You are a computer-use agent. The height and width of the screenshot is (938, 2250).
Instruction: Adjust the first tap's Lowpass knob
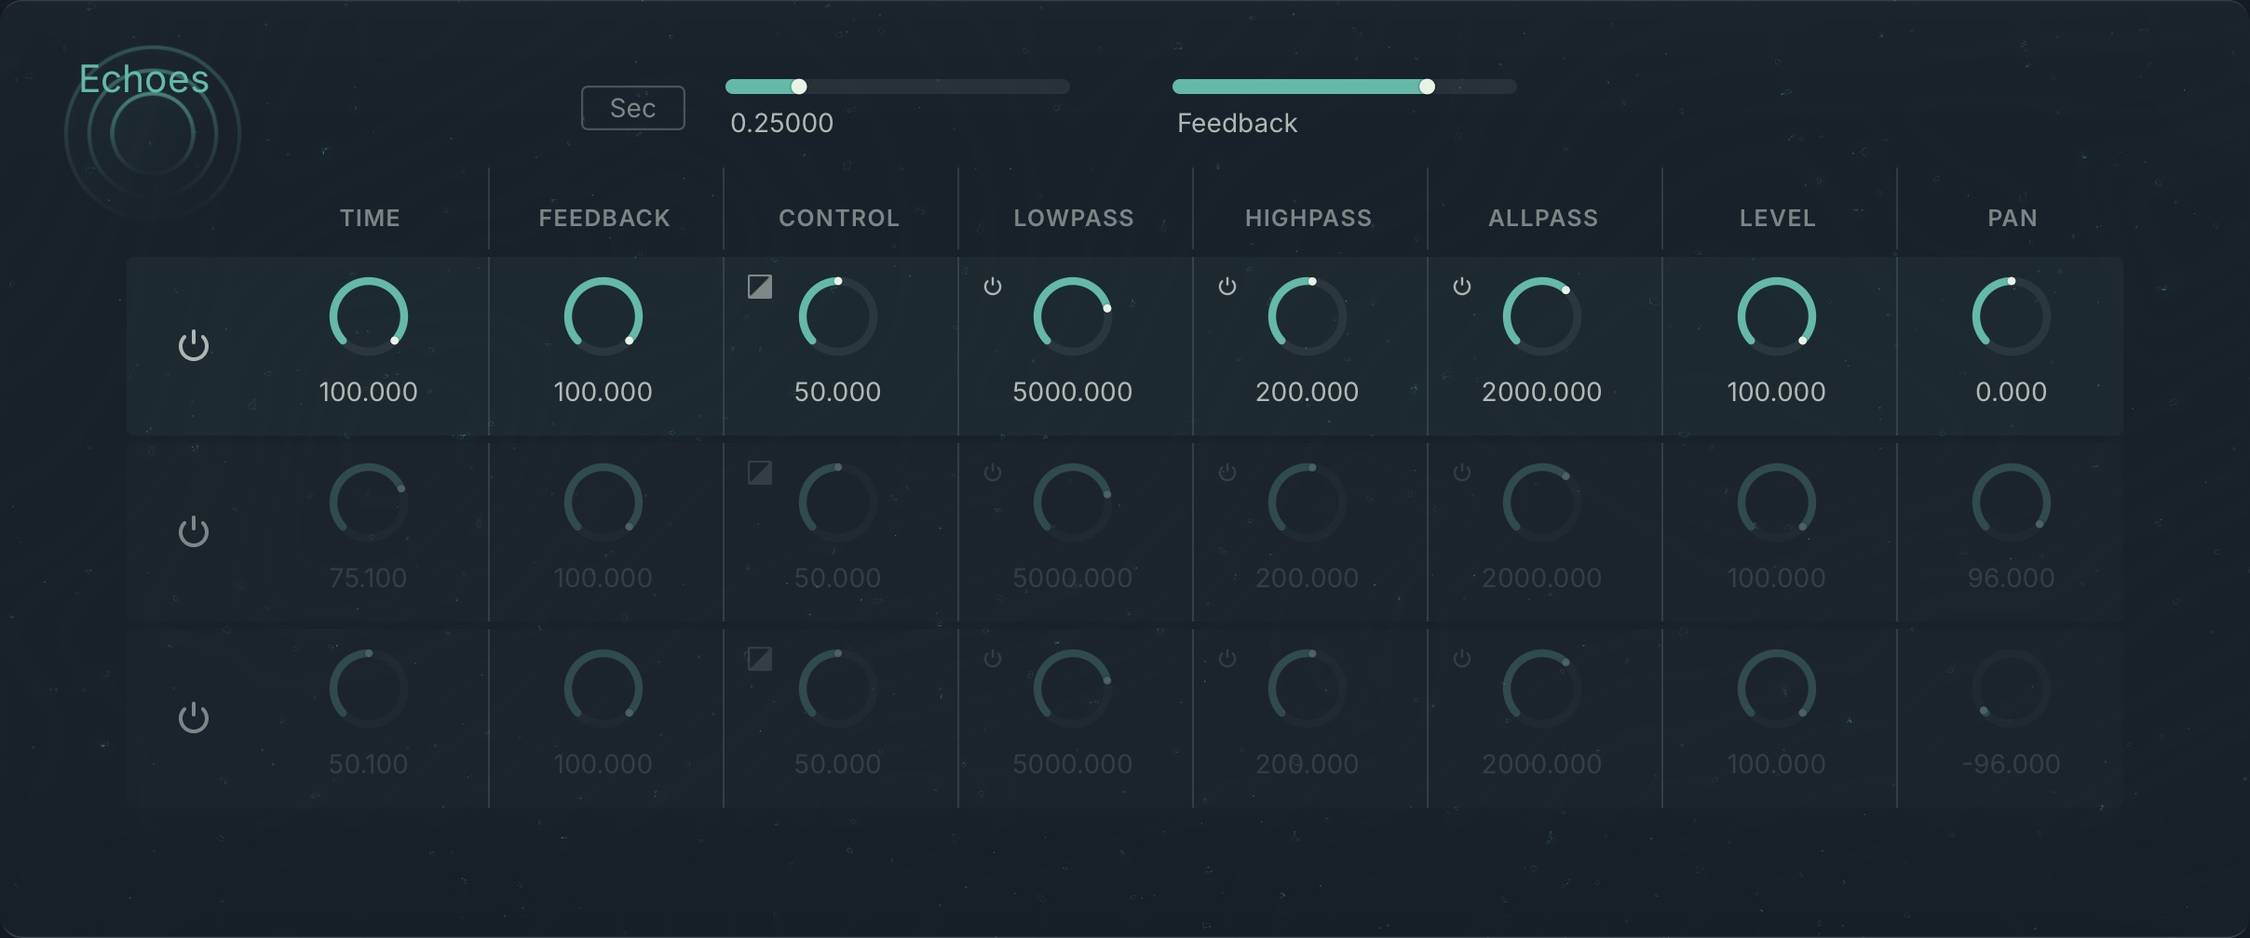(1073, 316)
